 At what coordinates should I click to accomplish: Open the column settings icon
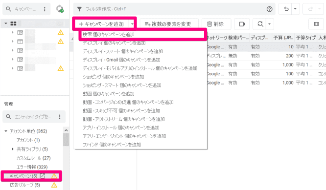pyautogui.click(x=316, y=24)
